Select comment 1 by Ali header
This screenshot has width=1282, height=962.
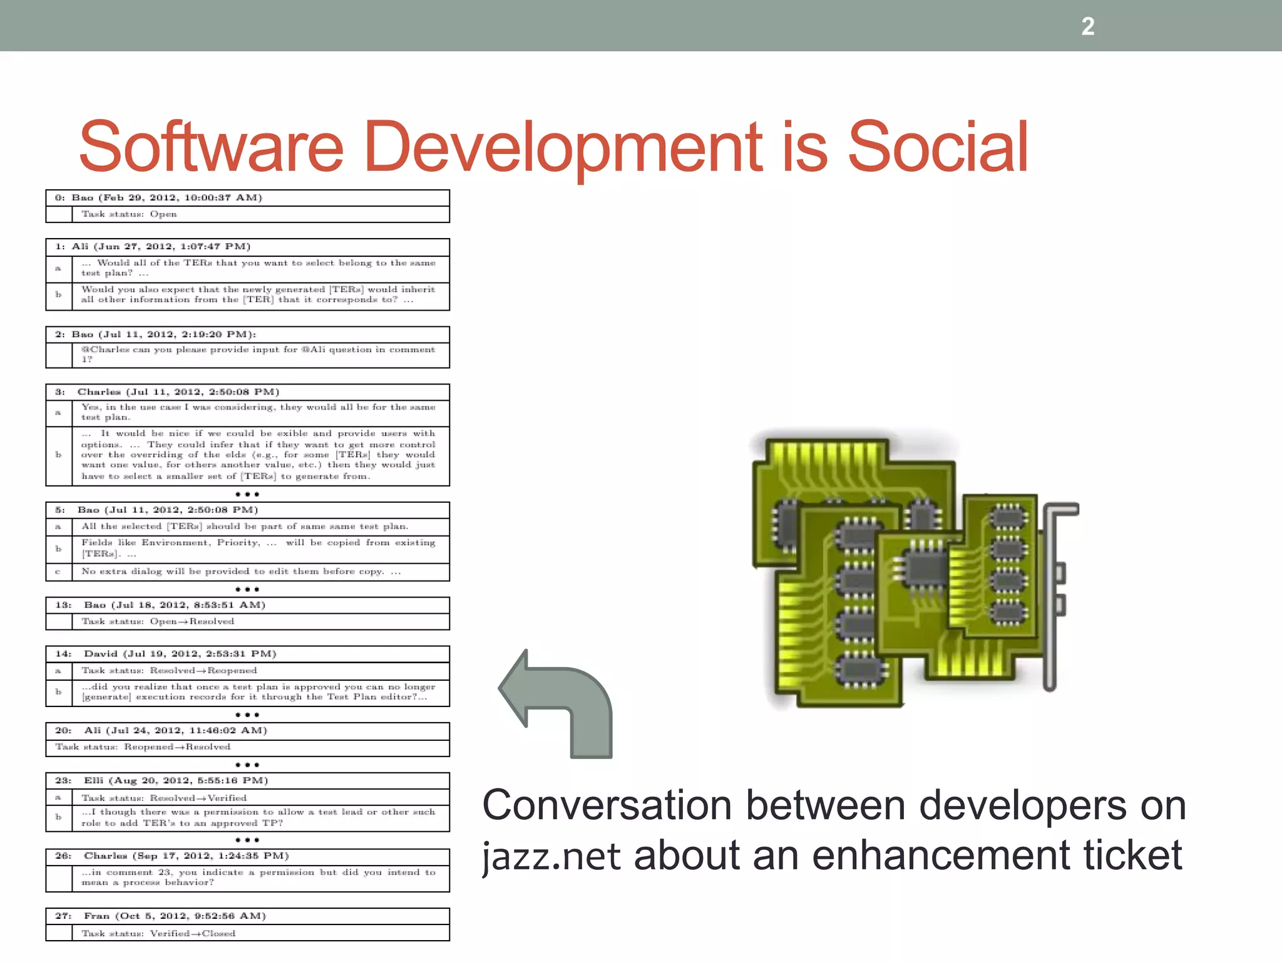click(x=153, y=247)
